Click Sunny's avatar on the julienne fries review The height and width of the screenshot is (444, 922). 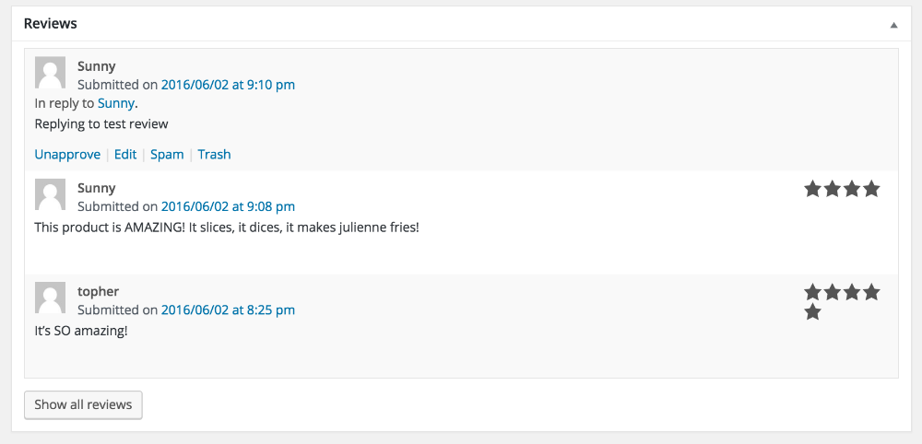click(x=50, y=193)
